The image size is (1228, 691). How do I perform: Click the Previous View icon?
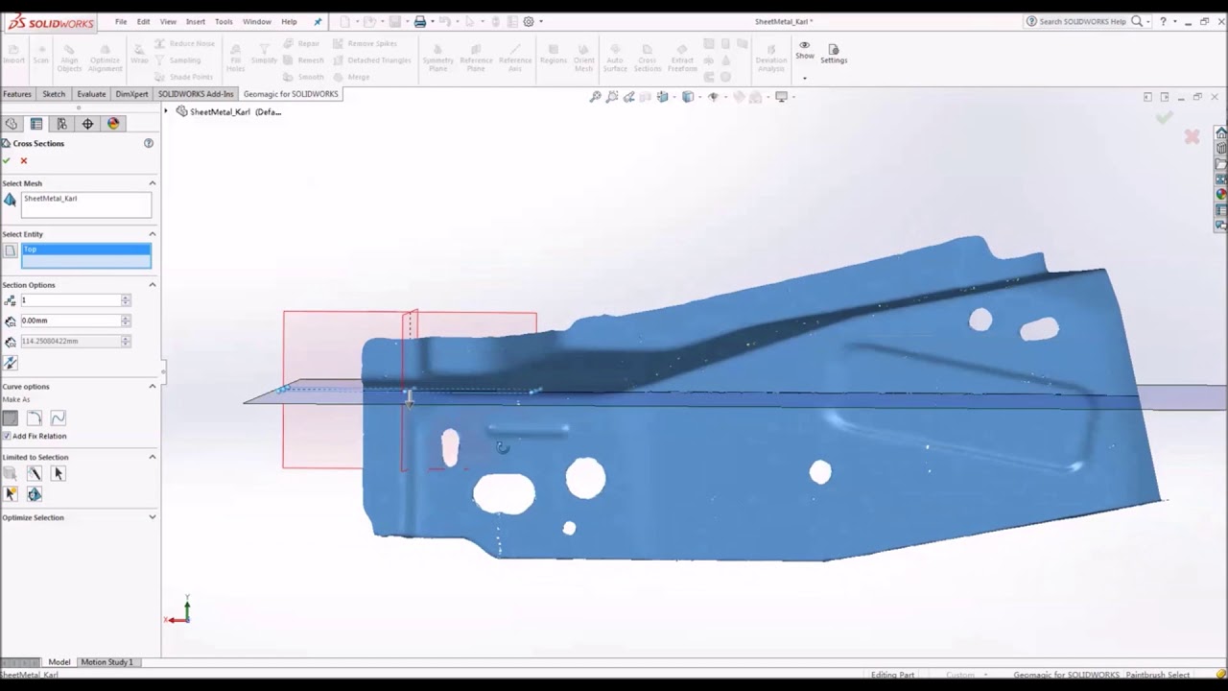[629, 97]
